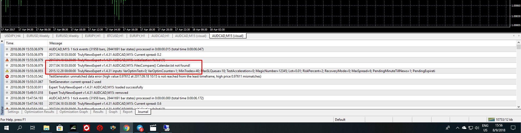Open the people-group app icon in taskbar

pyautogui.click(x=113, y=128)
